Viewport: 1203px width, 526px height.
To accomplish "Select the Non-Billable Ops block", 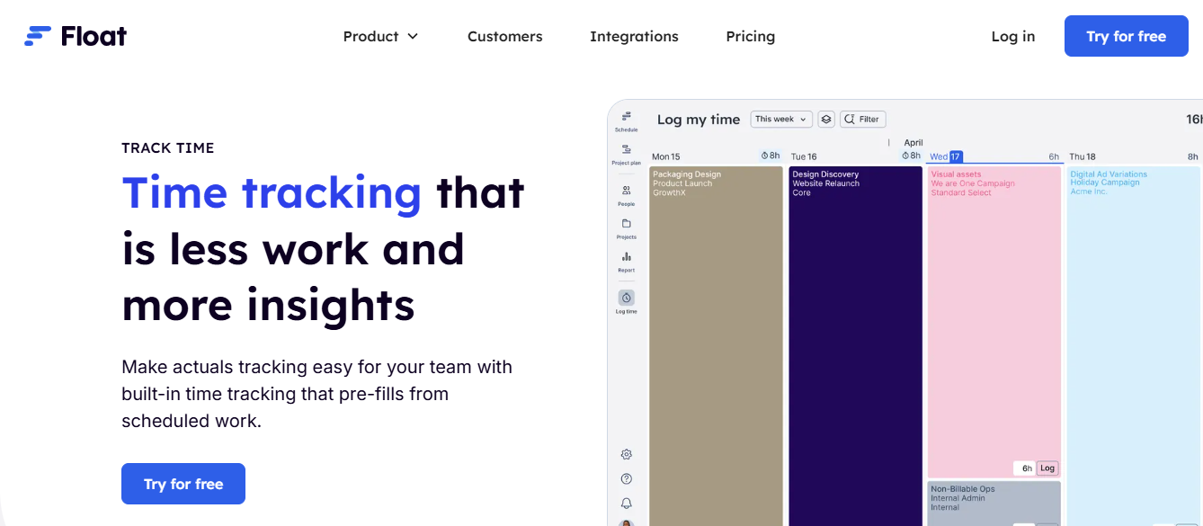I will coord(994,504).
